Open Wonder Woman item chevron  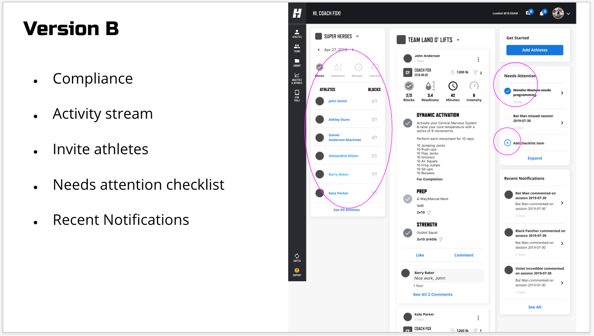[x=562, y=93]
